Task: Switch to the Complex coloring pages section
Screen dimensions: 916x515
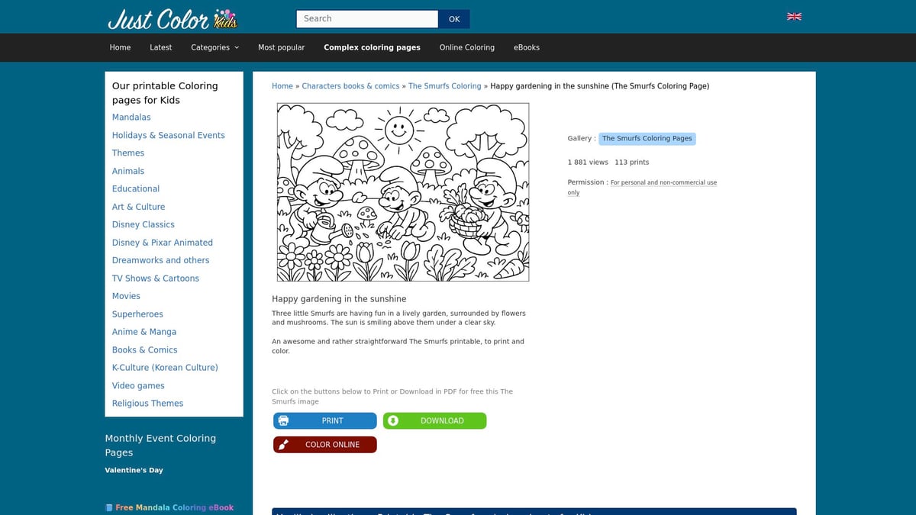Action: click(372, 47)
